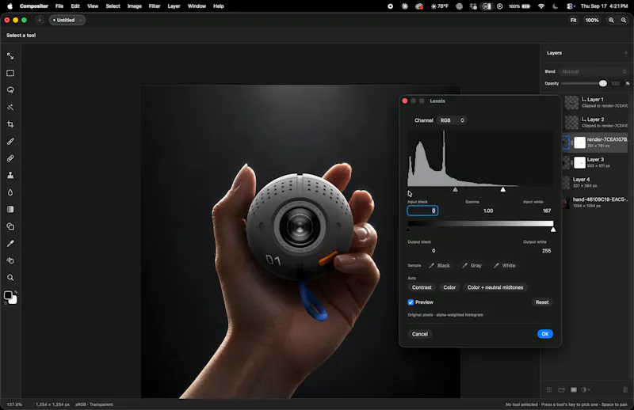Select the Gradient tool
Image resolution: width=634 pixels, height=410 pixels.
(x=10, y=209)
